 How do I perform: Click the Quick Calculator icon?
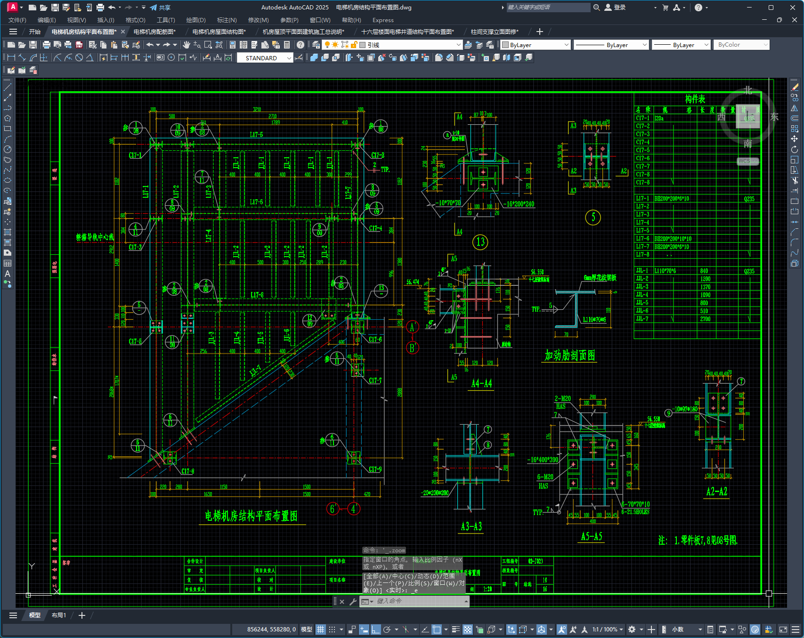(x=287, y=45)
